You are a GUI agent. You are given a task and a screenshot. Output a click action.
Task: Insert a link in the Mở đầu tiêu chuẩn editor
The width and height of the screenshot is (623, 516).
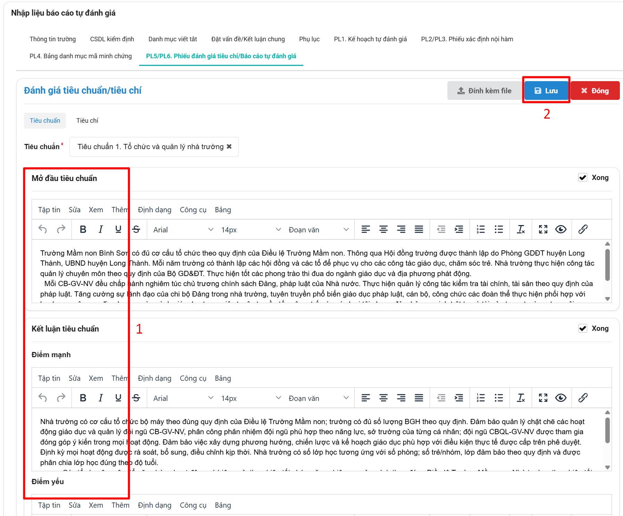click(x=583, y=229)
